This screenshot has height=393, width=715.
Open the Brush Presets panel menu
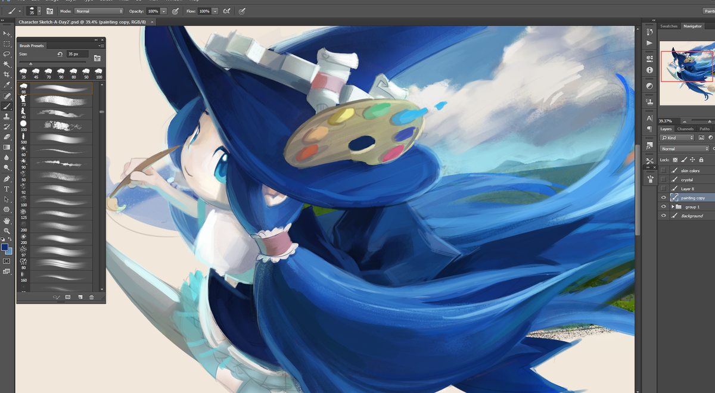point(102,45)
